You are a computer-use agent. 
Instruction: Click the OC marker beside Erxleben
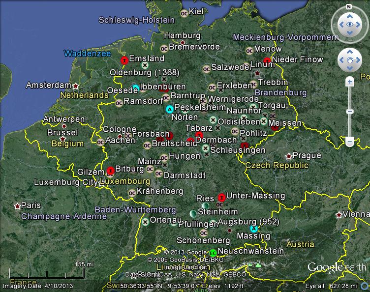pyautogui.click(x=212, y=88)
